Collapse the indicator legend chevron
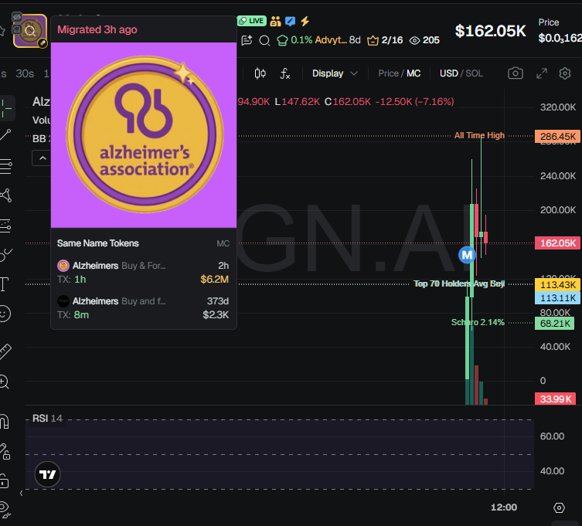Viewport: 582px width, 526px height. click(43, 158)
